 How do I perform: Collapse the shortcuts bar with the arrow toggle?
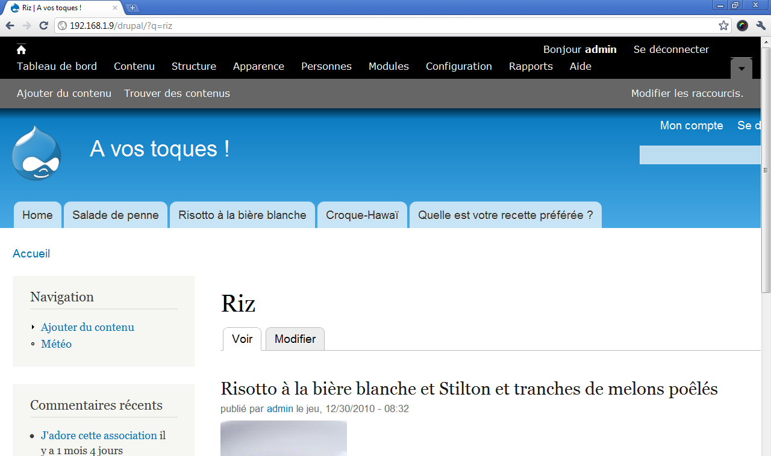coord(741,69)
